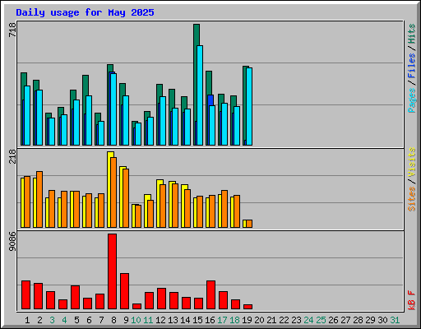The height and width of the screenshot is (329, 421).
Task: Click the 'Hits' legend label
Action: 411,34
